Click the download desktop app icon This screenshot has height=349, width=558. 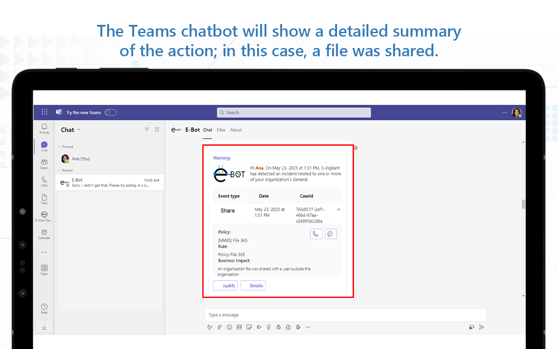coord(44,327)
